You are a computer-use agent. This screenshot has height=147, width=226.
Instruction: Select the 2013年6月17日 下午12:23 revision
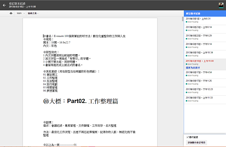coord(205,91)
